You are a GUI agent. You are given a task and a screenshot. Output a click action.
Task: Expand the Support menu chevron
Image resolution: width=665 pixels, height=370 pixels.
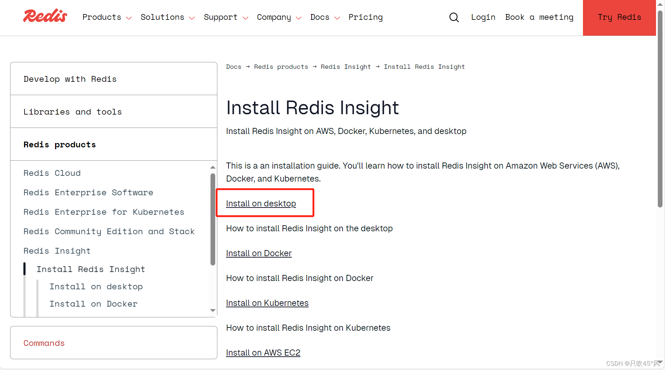(x=245, y=18)
